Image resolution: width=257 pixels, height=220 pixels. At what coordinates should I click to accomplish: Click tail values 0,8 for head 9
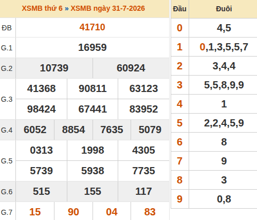[x=224, y=199]
